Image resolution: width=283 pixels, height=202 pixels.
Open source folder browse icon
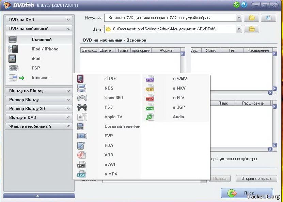tap(252, 18)
